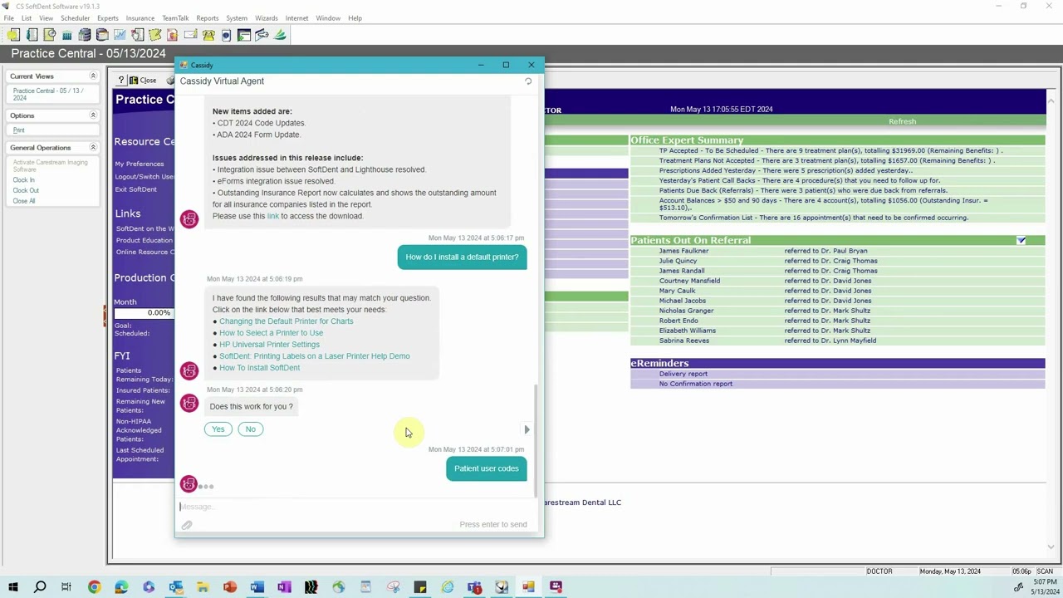Image resolution: width=1063 pixels, height=598 pixels.
Task: Open the line chart toolbar icon
Action: coord(120,35)
